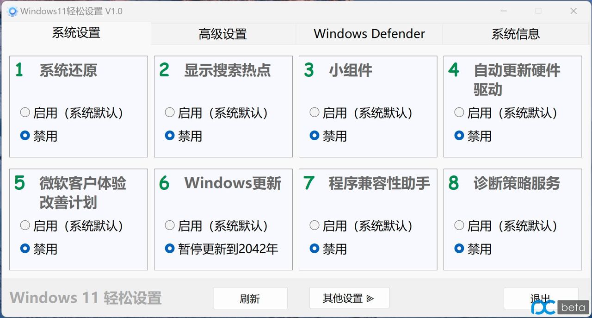Image resolution: width=592 pixels, height=318 pixels.
Task: Close the Windows11轻松设置 window
Action: click(x=573, y=11)
